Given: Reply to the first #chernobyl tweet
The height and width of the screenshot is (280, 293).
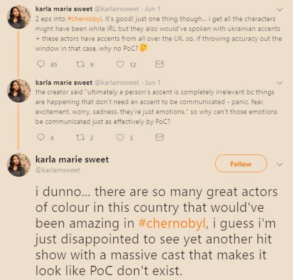Looking at the screenshot, I should point(41,64).
